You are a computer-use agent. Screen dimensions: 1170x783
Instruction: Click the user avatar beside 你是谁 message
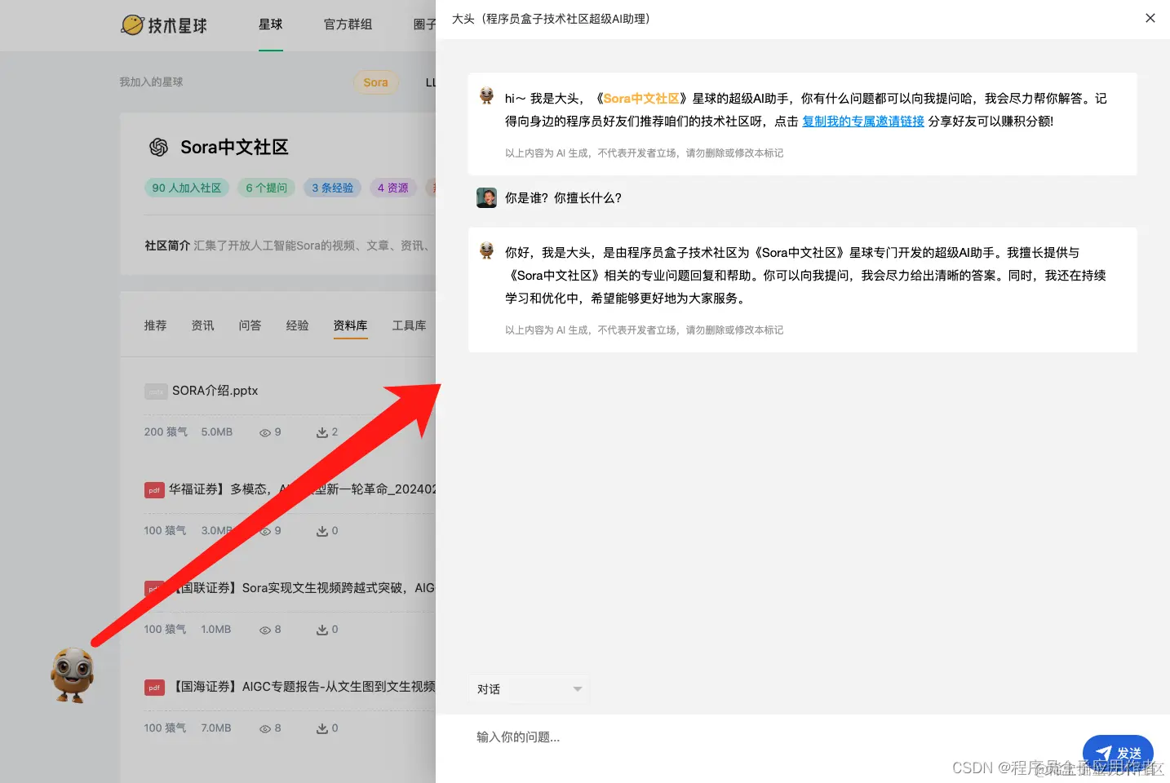click(x=486, y=197)
